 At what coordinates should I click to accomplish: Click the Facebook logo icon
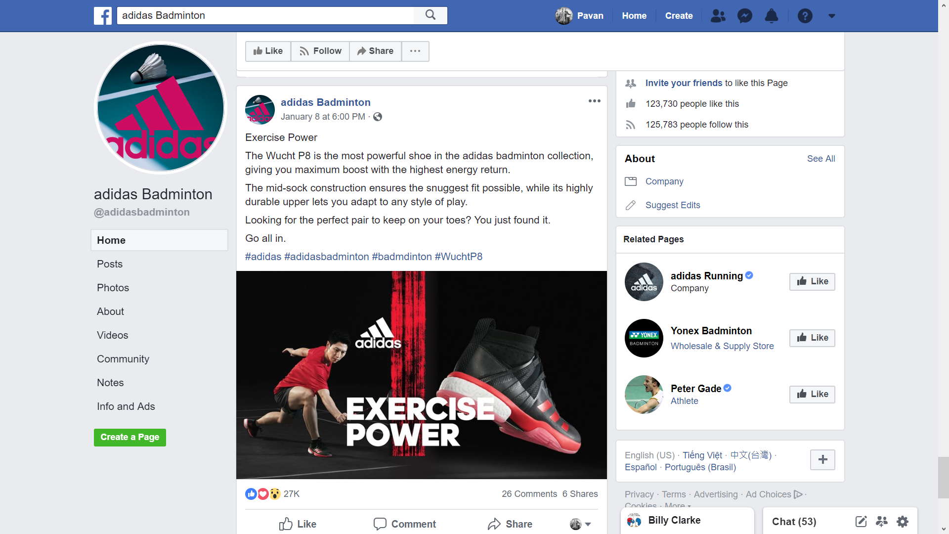pos(103,16)
